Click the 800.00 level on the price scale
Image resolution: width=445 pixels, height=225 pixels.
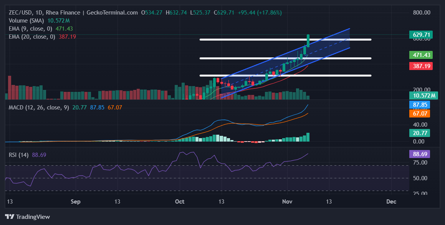421,12
